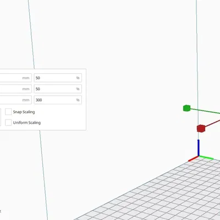This screenshot has height=220, width=220.
Task: Click the Uniform Scaling label
Action: [x=27, y=123]
